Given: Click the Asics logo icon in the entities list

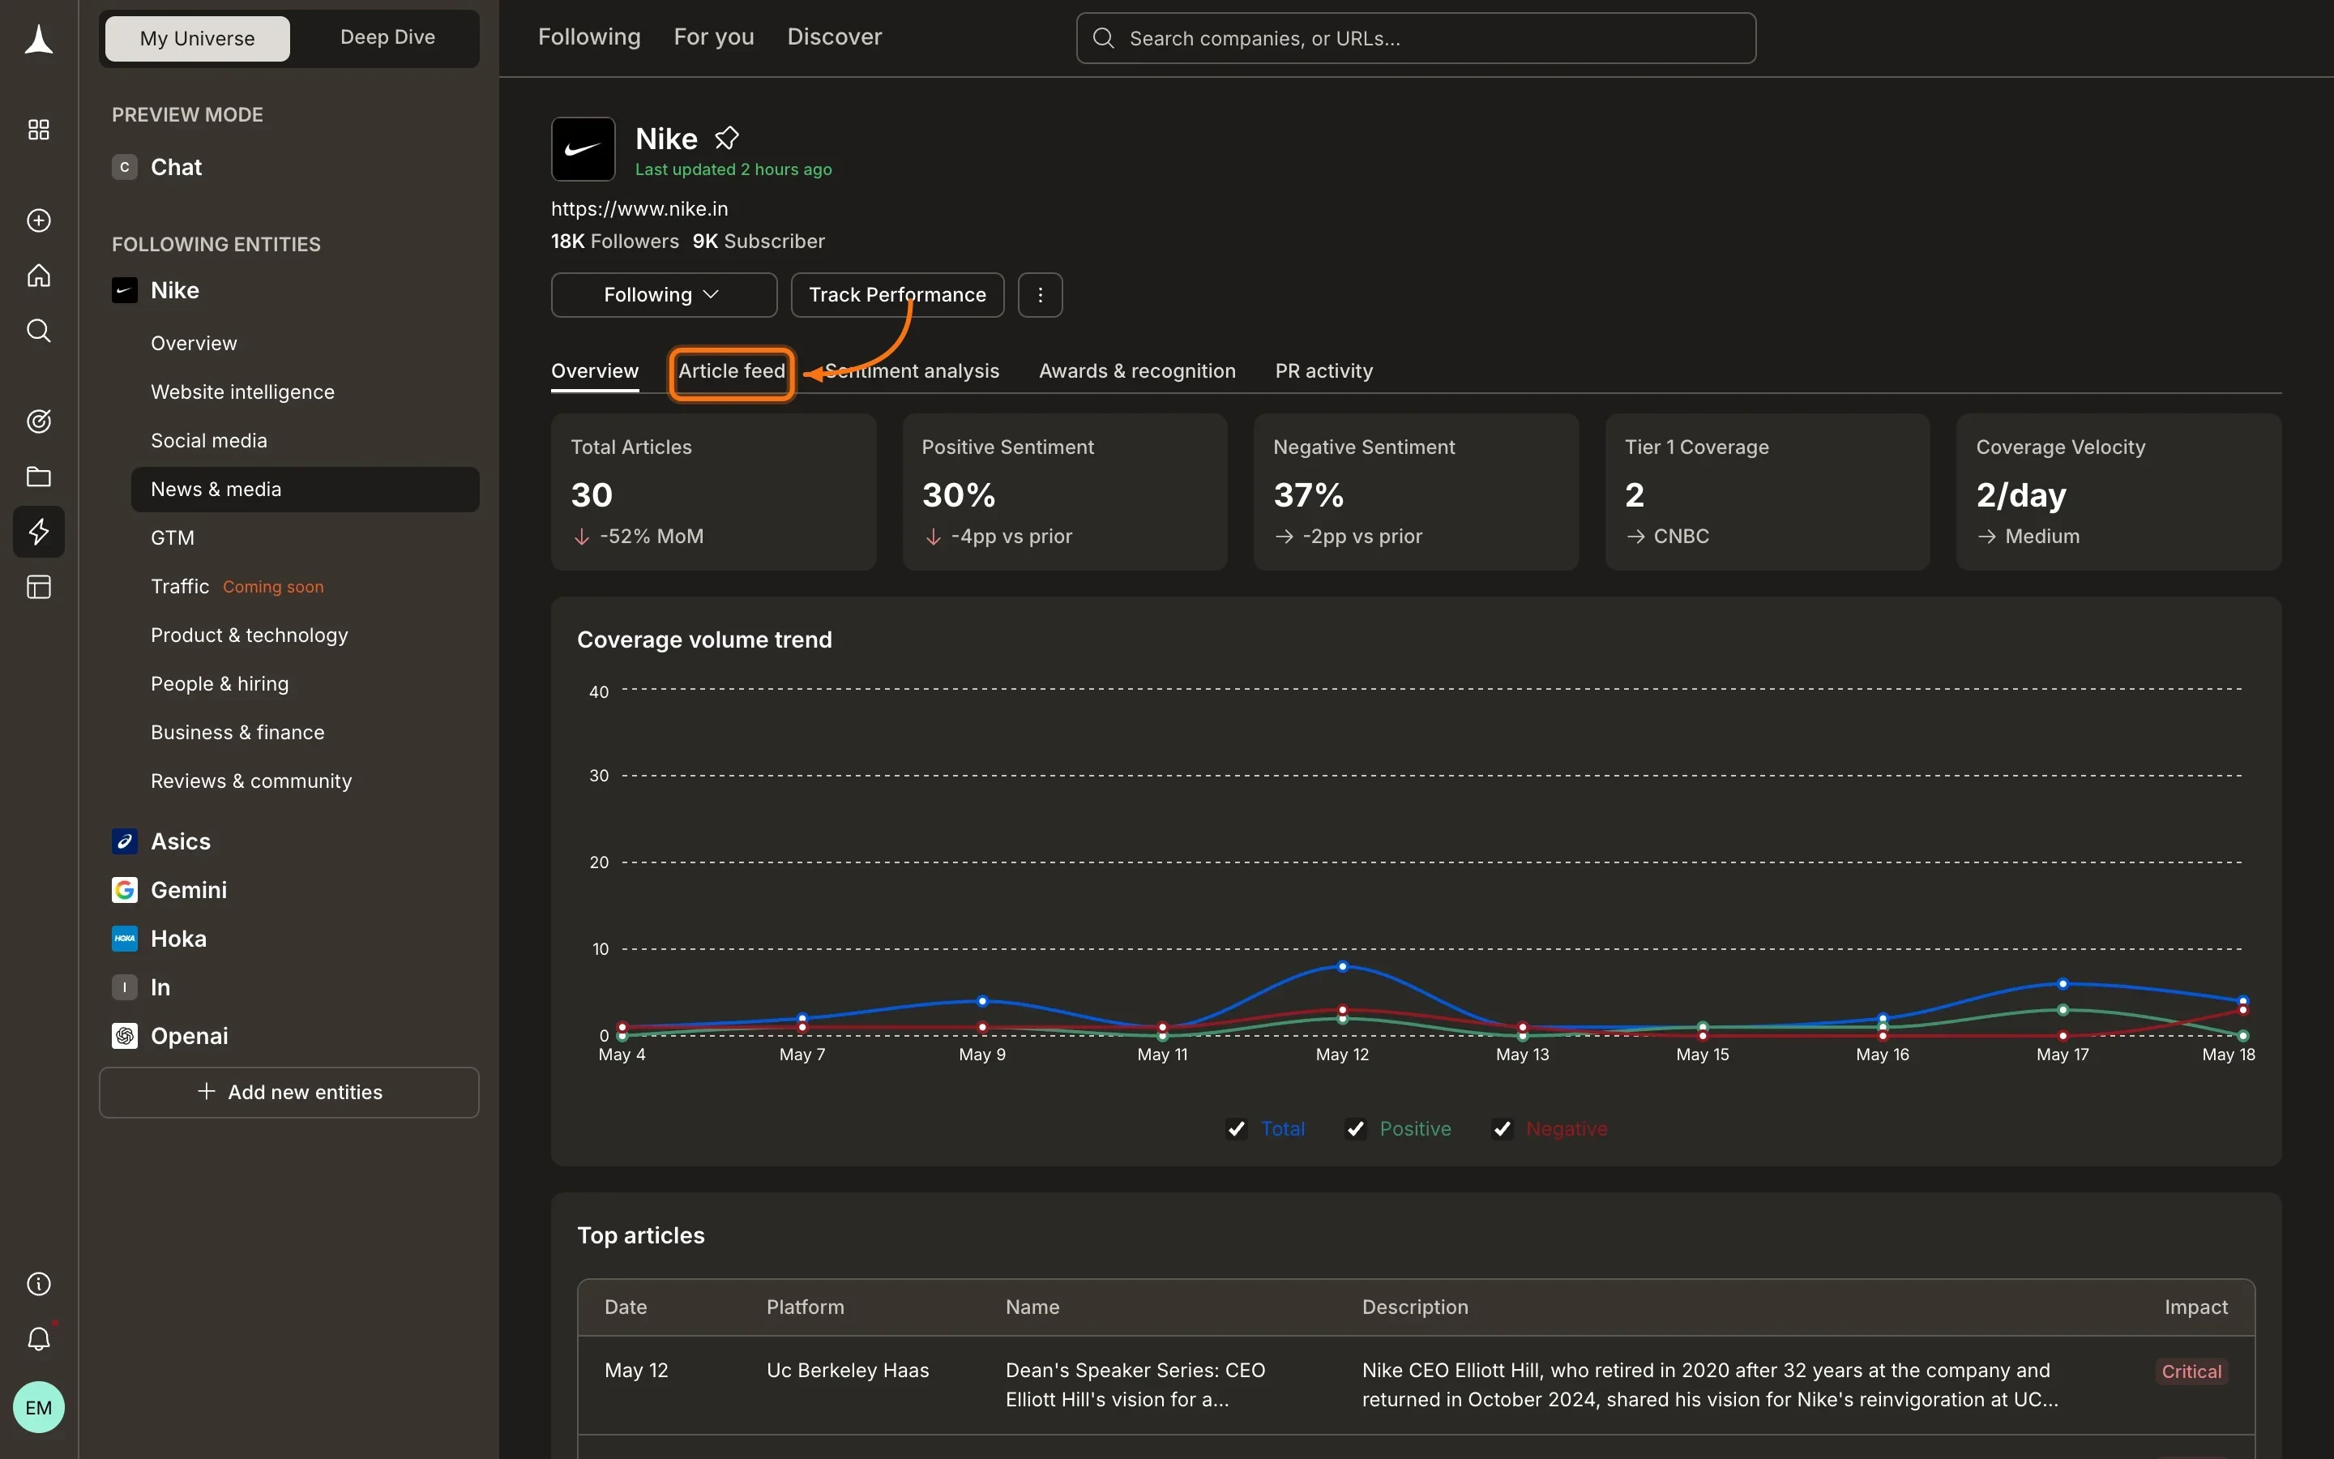Looking at the screenshot, I should (x=125, y=841).
